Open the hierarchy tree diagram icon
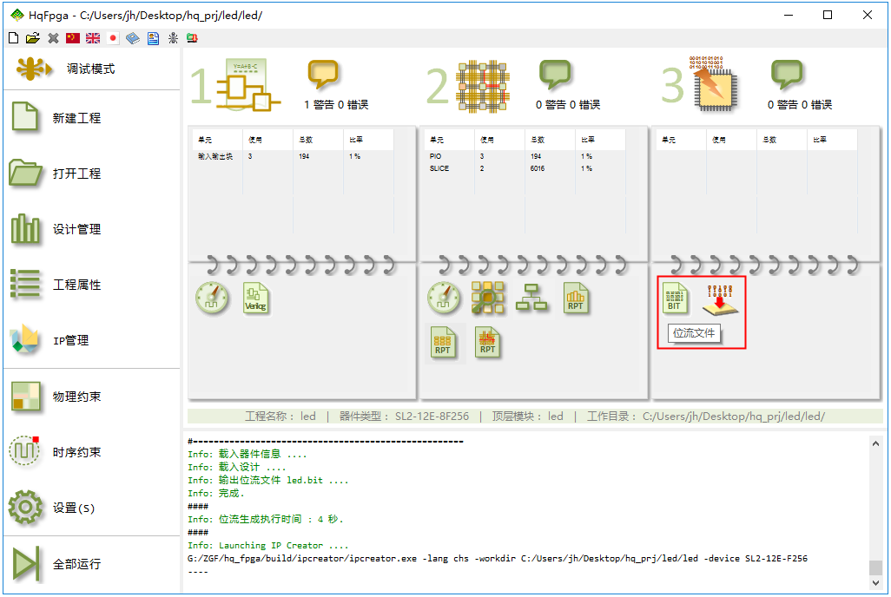This screenshot has height=597, width=891. coord(530,298)
